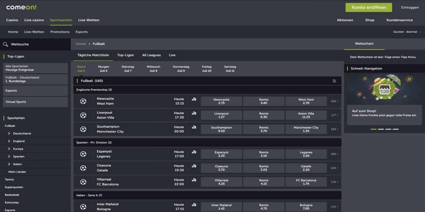Open statistics icon for Liverpool vs Aston Villa
Viewport: 425px width, 212px height.
(x=194, y=113)
